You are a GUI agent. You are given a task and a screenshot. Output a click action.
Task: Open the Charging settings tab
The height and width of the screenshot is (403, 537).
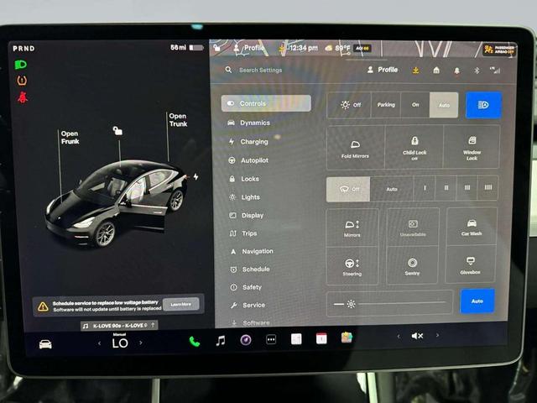[248, 142]
